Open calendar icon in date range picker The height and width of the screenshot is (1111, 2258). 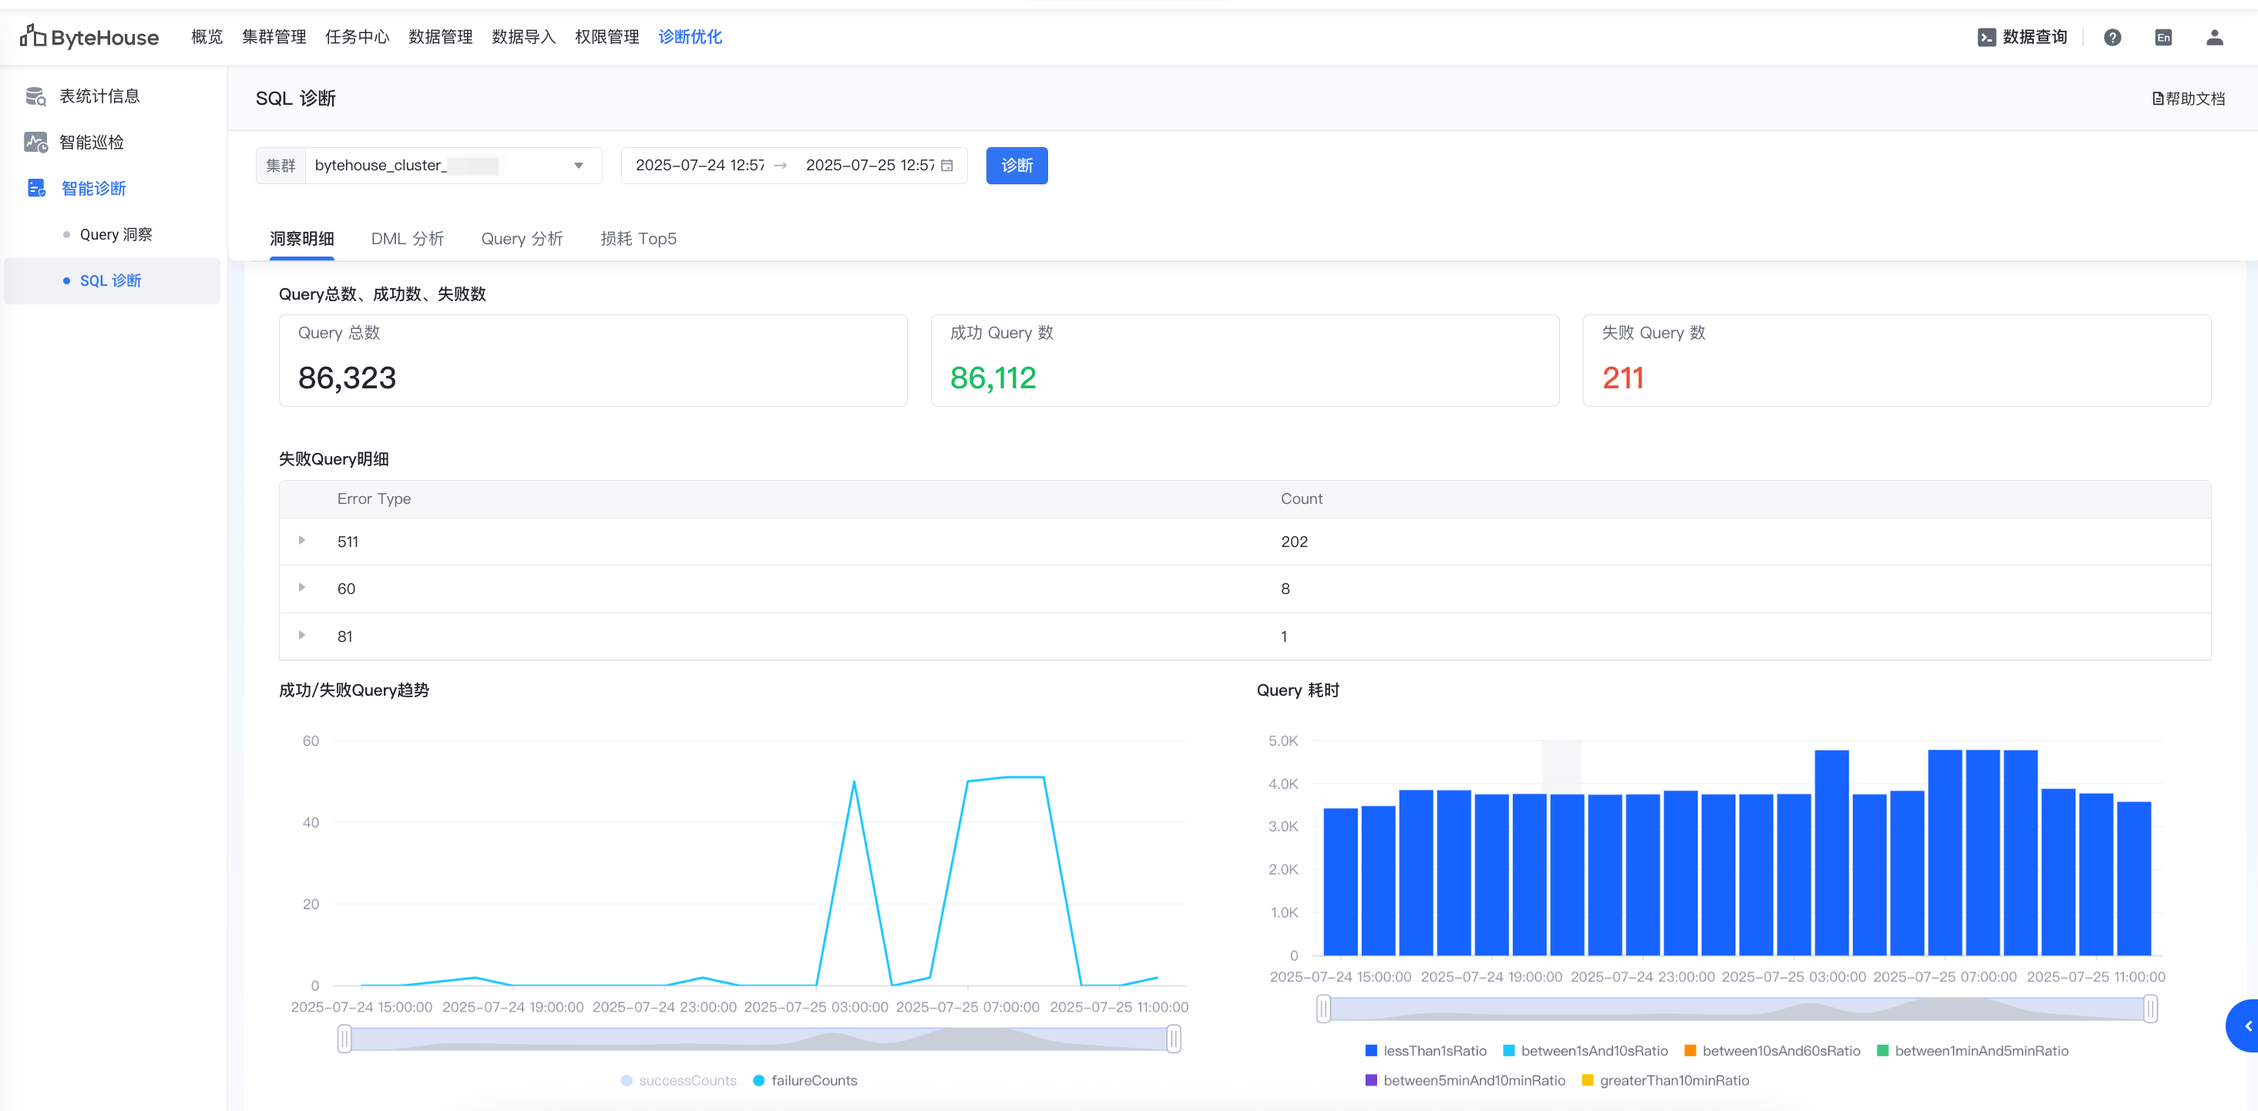[946, 166]
